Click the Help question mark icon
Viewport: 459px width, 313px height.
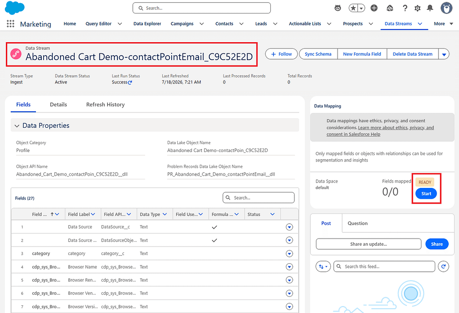[x=405, y=8]
